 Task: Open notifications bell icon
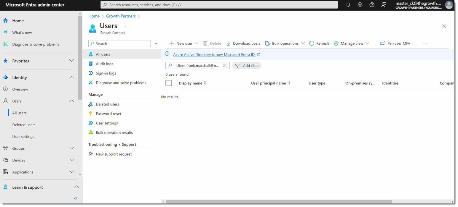pyautogui.click(x=348, y=5)
